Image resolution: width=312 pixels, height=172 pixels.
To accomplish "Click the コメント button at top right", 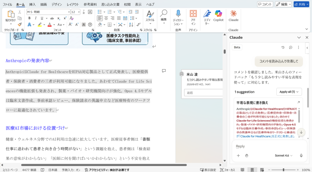I will click(x=265, y=4).
